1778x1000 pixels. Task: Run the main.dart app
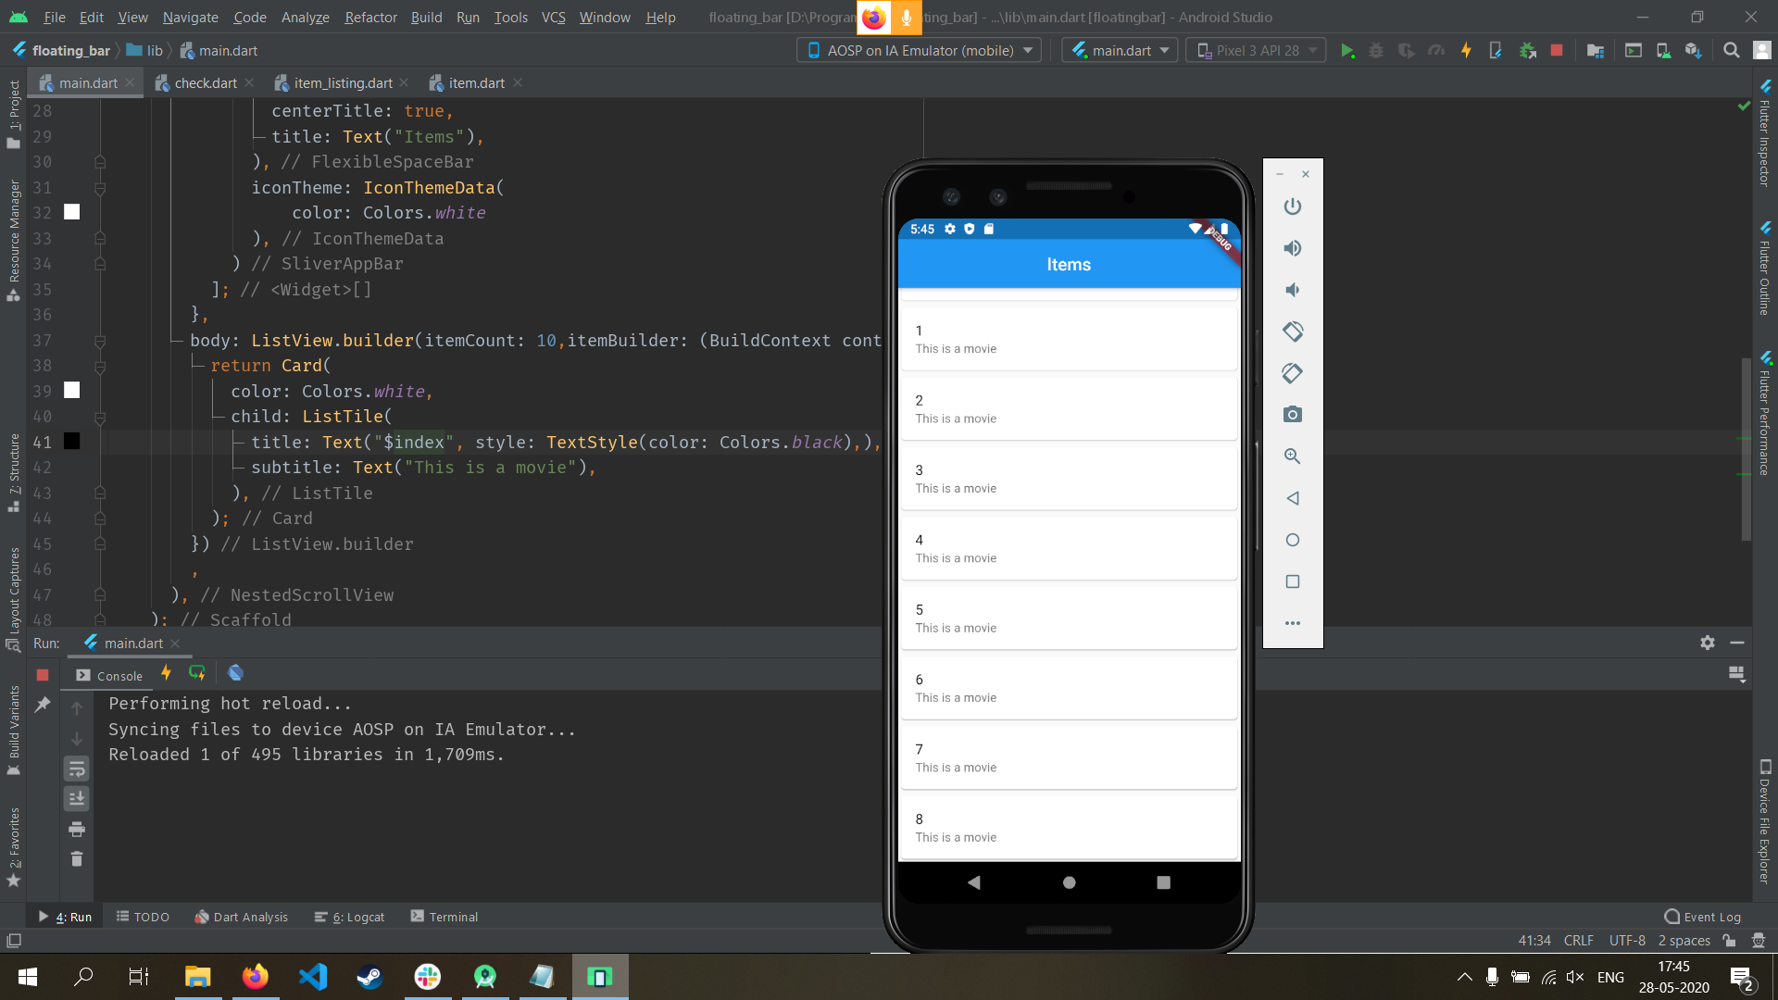click(x=1348, y=50)
